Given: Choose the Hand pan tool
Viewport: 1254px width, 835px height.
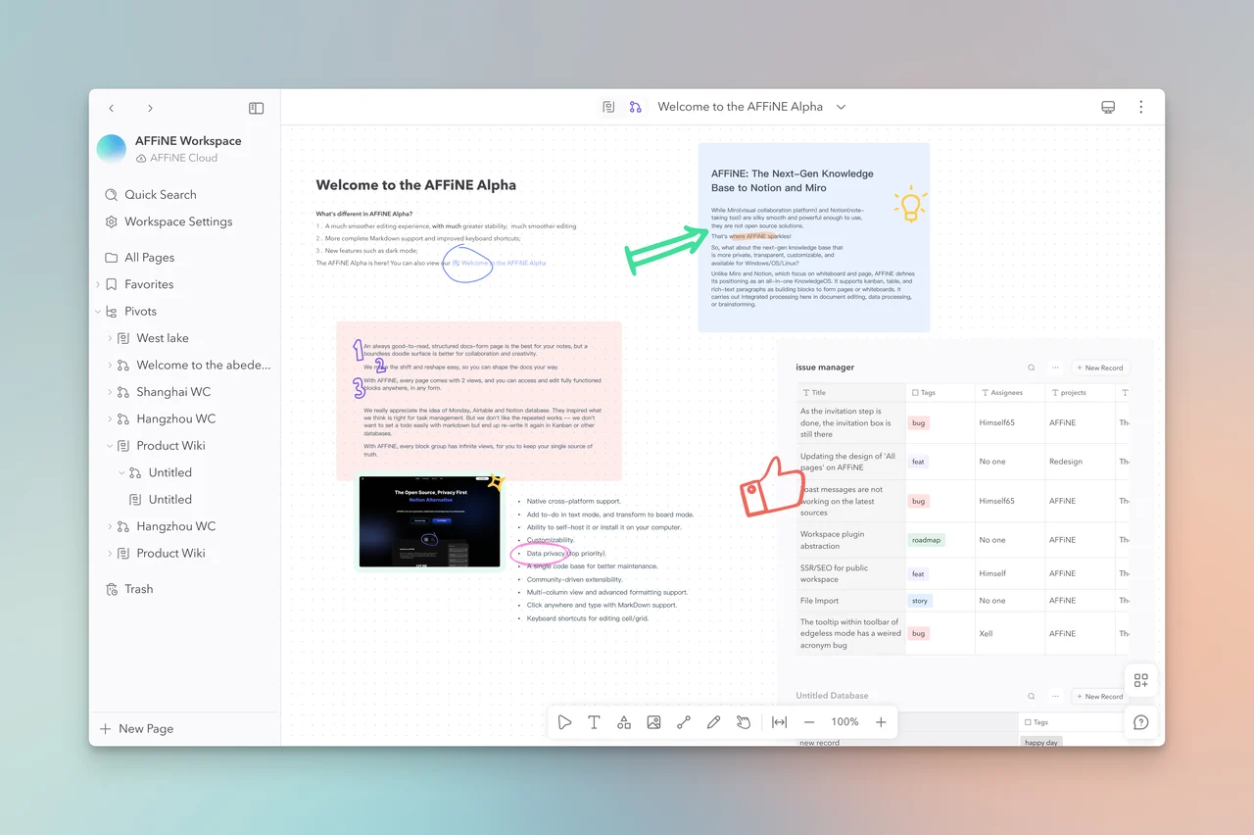Looking at the screenshot, I should click(744, 722).
